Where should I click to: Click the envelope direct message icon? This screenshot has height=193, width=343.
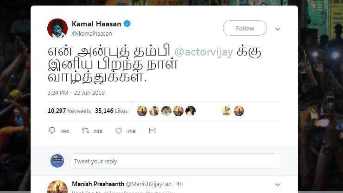click(152, 131)
